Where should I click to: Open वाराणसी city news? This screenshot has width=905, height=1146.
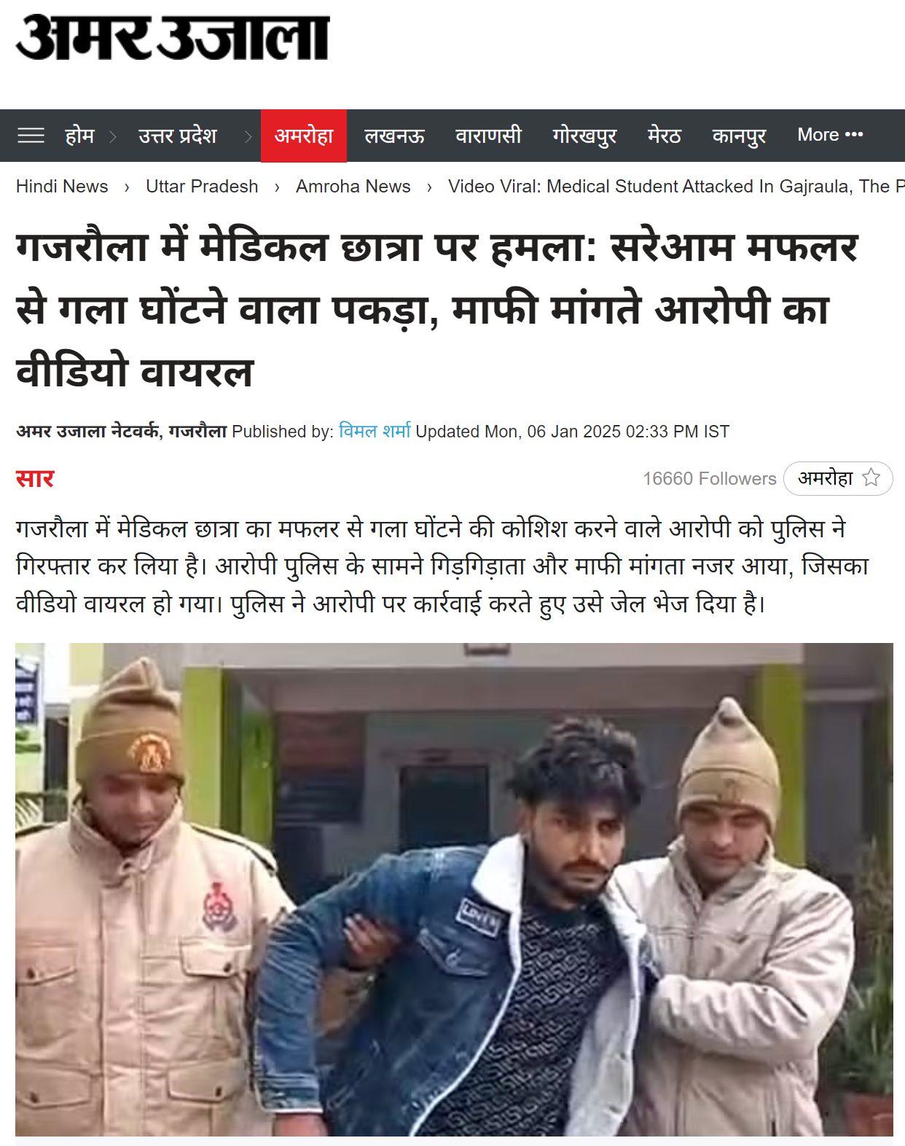488,136
